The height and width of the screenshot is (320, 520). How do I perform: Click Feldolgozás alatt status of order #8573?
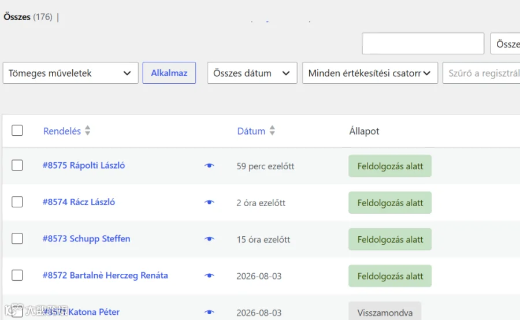pos(390,239)
